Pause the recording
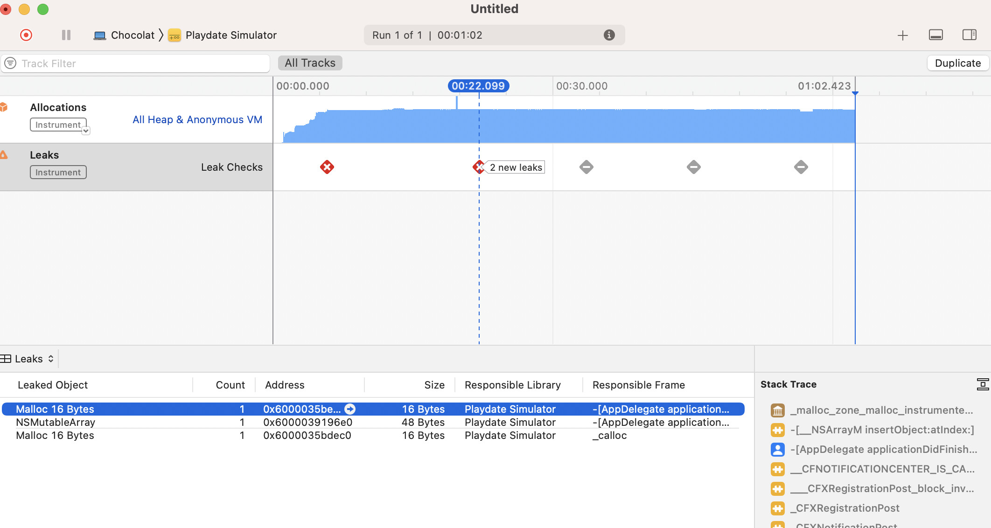991x528 pixels. [x=66, y=35]
